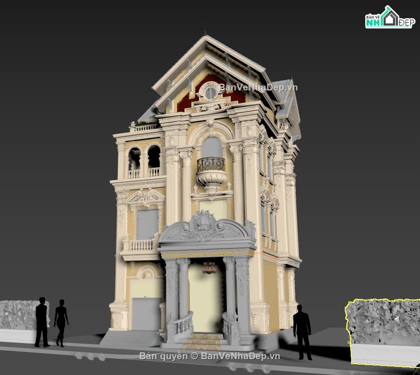Click the main entrance doorway

coord(206,299)
